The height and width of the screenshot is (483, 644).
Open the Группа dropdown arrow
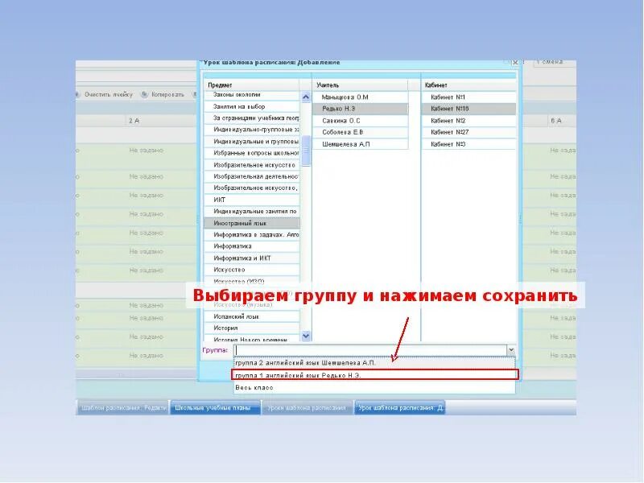click(511, 350)
